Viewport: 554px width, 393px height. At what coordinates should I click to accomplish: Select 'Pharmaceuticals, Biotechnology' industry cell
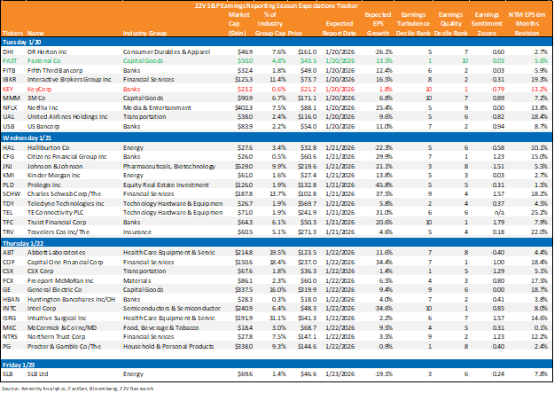click(169, 166)
